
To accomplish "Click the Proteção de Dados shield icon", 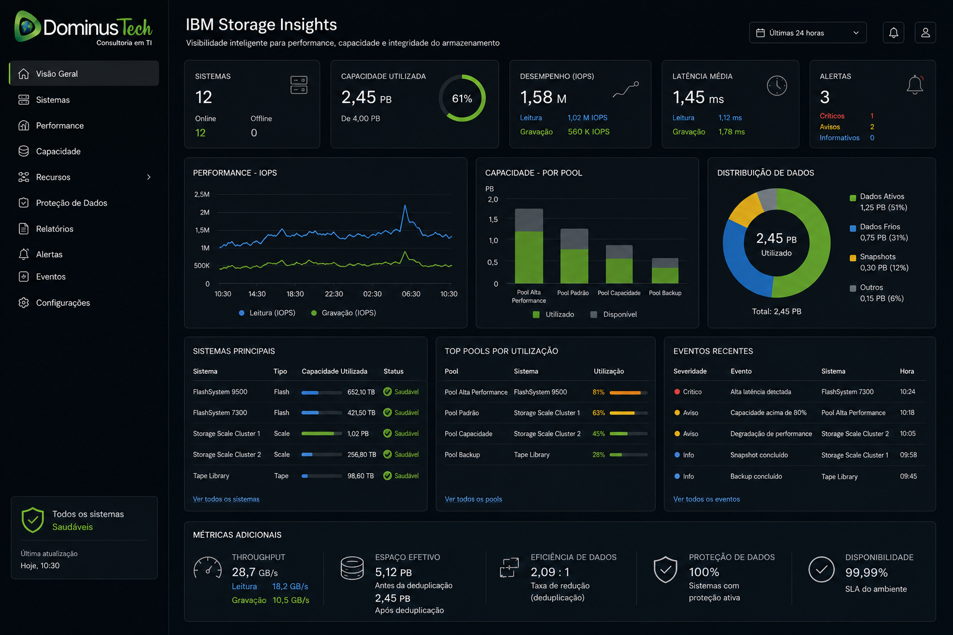I will click(x=24, y=203).
